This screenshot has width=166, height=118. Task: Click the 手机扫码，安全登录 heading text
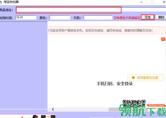point(114,84)
